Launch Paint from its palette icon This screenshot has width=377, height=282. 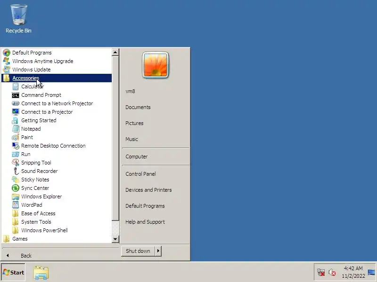pyautogui.click(x=16, y=137)
